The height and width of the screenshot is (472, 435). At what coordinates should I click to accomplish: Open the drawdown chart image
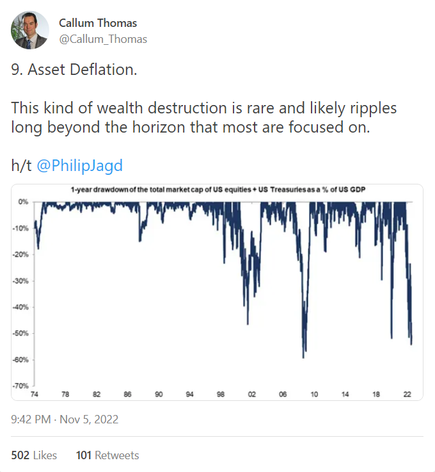217,292
